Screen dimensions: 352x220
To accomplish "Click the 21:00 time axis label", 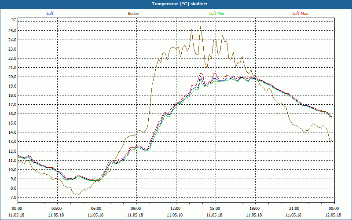I will click(294, 208).
